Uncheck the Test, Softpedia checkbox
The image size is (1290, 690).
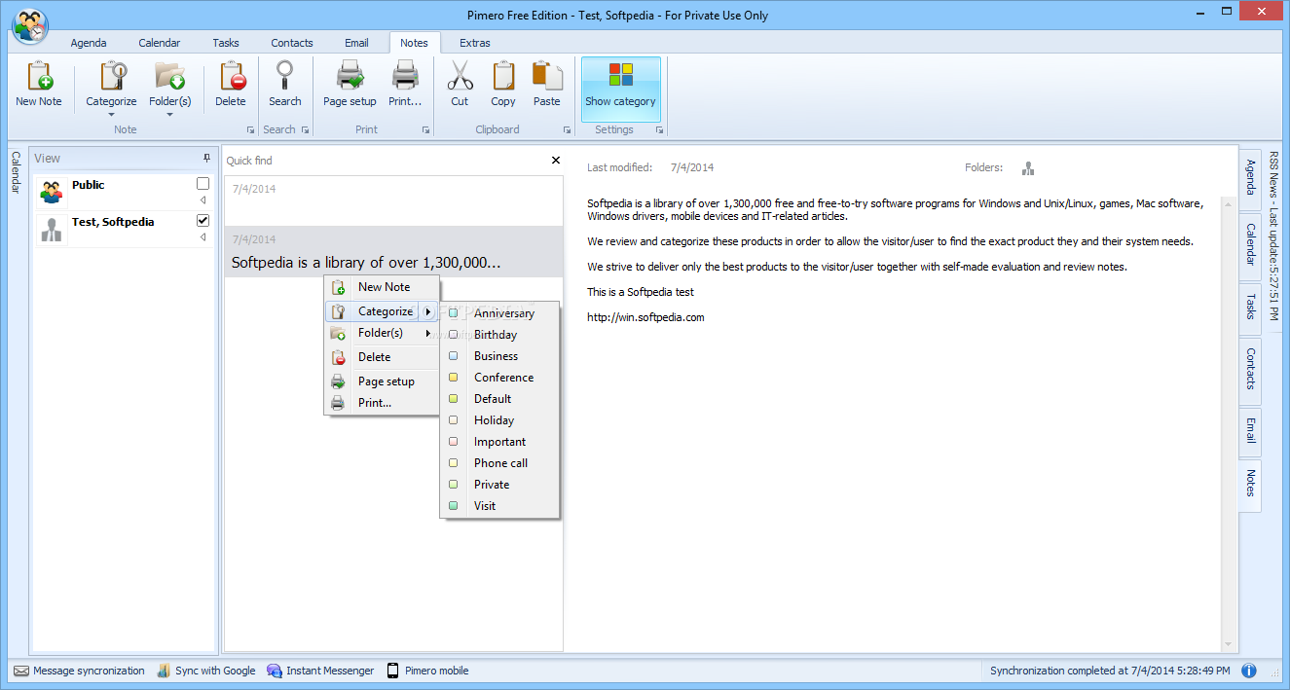point(203,220)
